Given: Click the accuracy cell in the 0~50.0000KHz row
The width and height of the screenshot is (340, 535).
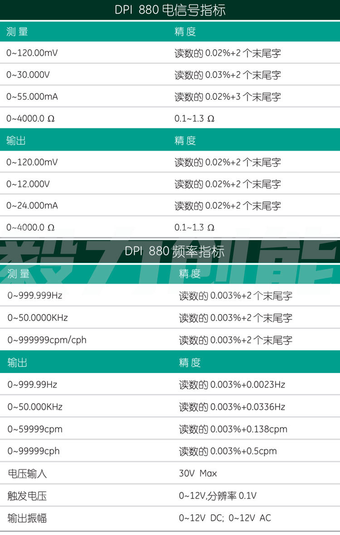Looking at the screenshot, I should click(x=235, y=318).
